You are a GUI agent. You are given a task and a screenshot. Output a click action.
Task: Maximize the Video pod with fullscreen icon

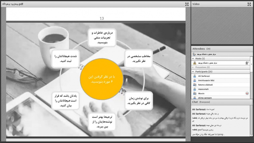coord(249,4)
